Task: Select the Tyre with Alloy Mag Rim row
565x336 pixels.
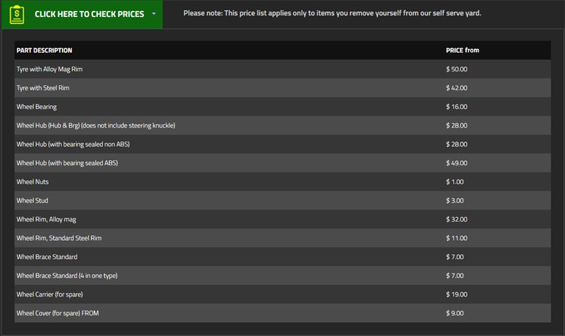Action: pos(50,69)
